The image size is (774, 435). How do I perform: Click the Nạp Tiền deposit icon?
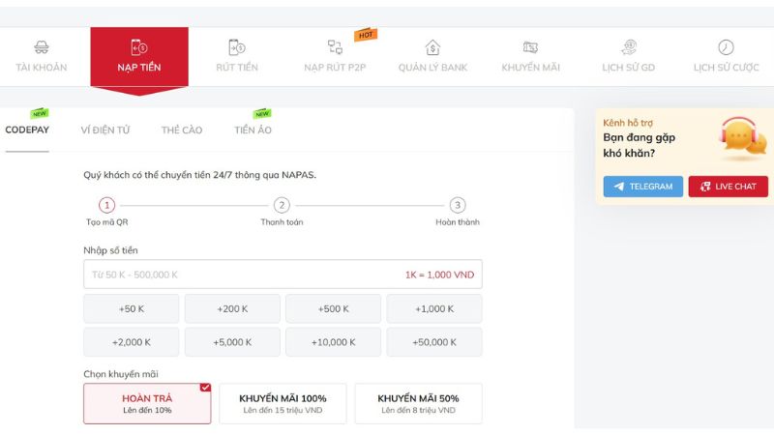(138, 47)
